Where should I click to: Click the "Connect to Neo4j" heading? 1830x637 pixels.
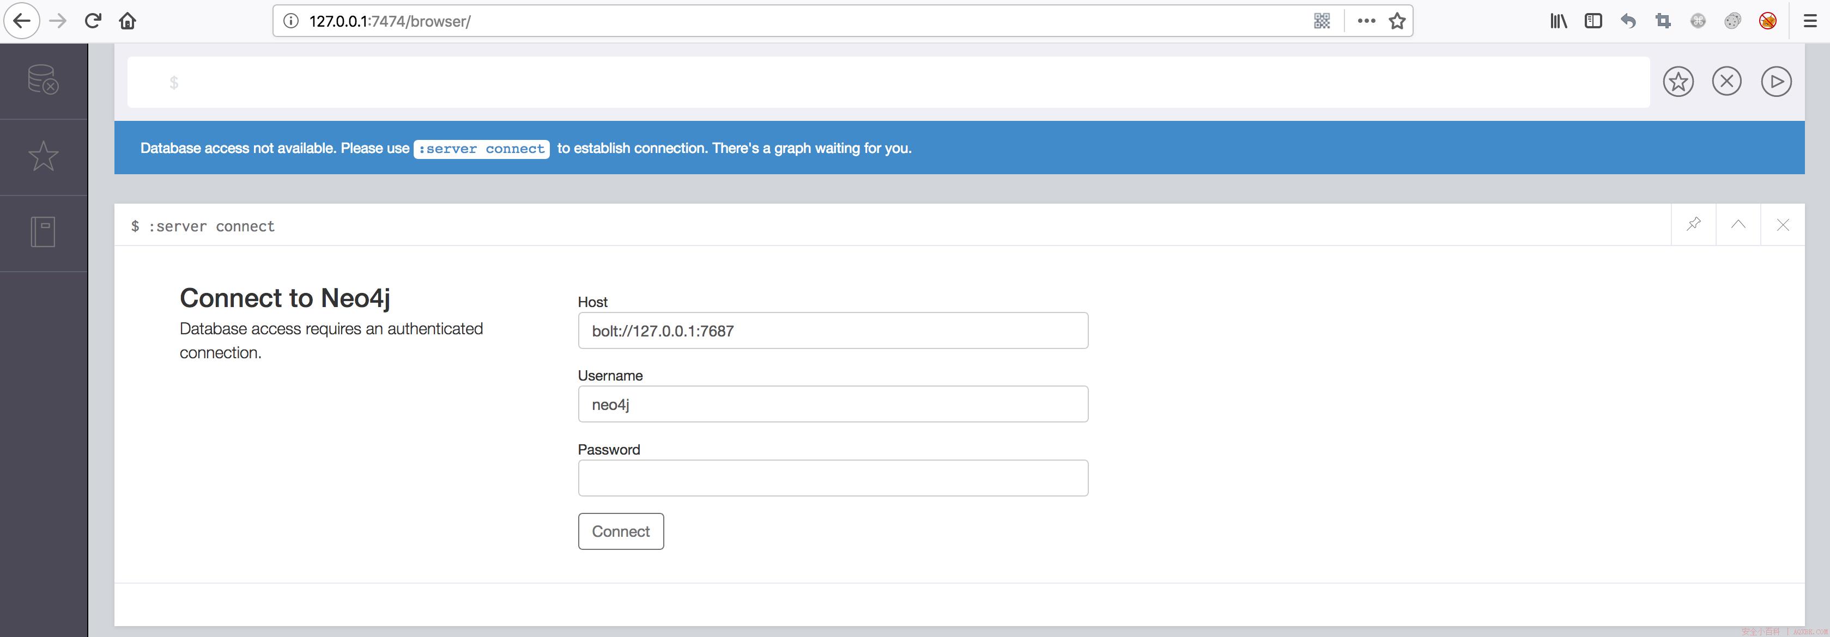click(x=285, y=299)
